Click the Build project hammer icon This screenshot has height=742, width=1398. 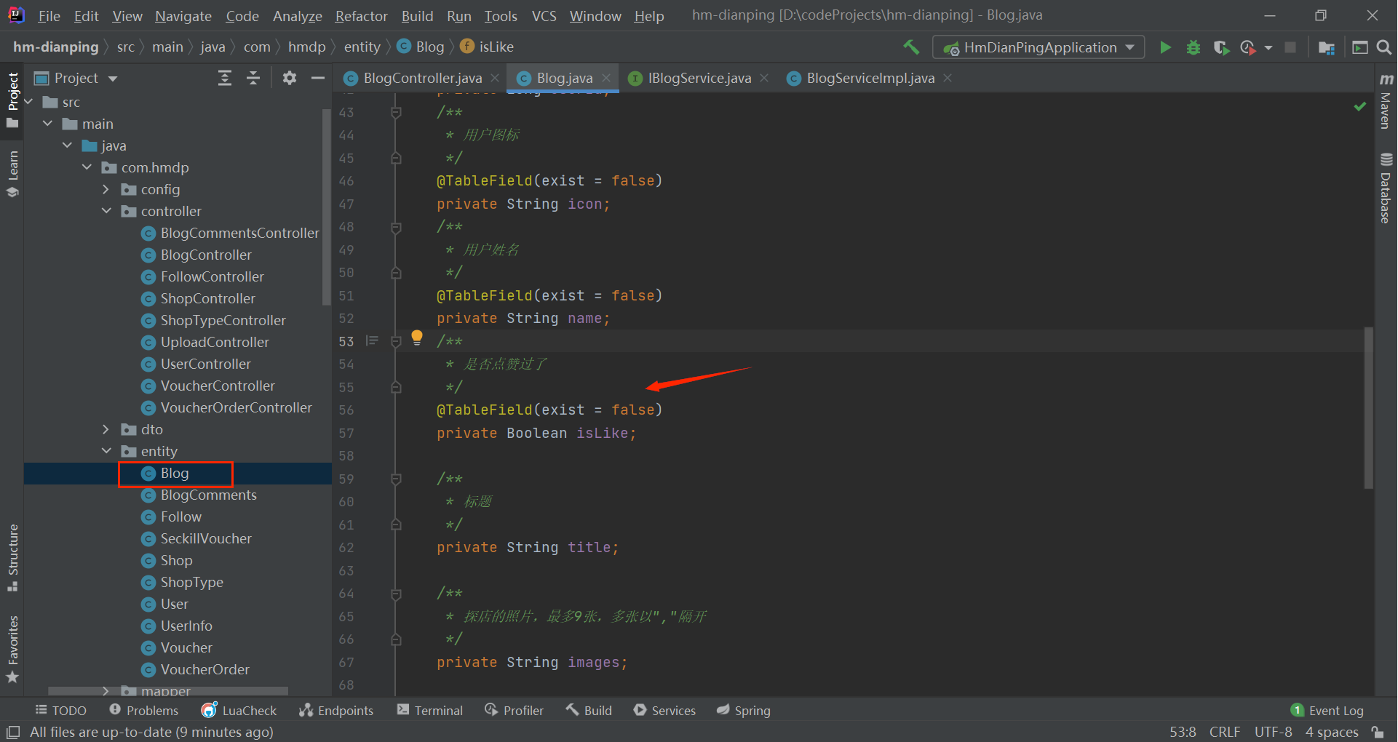point(911,47)
